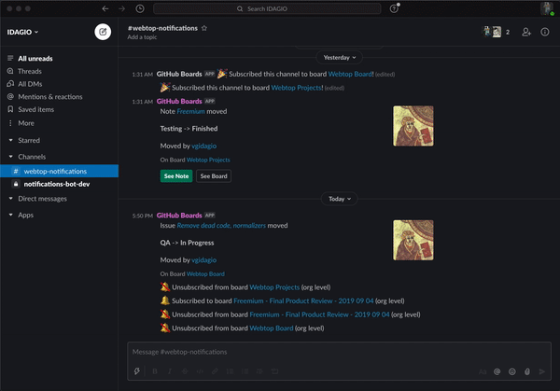Toggle bulleted list in composer
Viewport: 560px width, 391px height.
(245, 371)
